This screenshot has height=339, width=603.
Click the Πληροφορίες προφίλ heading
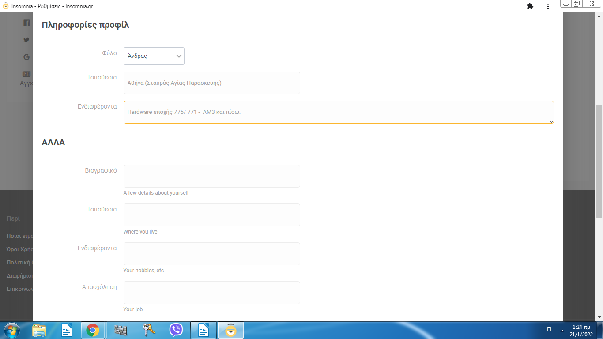[x=85, y=25]
